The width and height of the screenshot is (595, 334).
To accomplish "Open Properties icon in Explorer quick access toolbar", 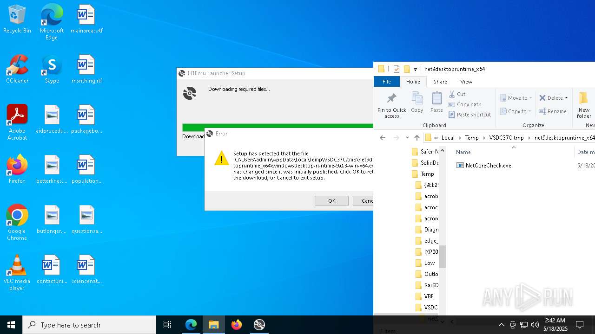I will pyautogui.click(x=396, y=69).
